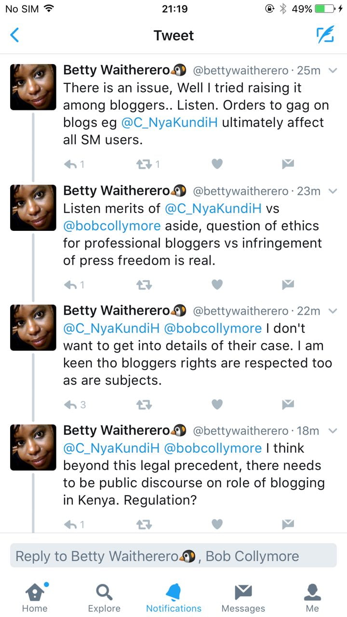
Task: Open @C_NyaKundiH mention in the first tweet
Action: coord(170,122)
